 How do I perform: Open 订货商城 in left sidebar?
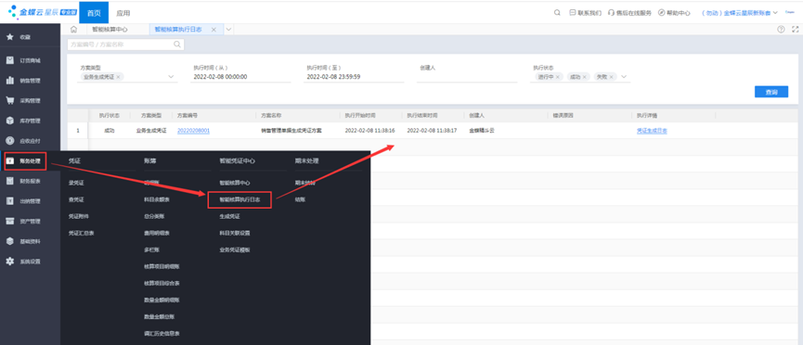[30, 60]
